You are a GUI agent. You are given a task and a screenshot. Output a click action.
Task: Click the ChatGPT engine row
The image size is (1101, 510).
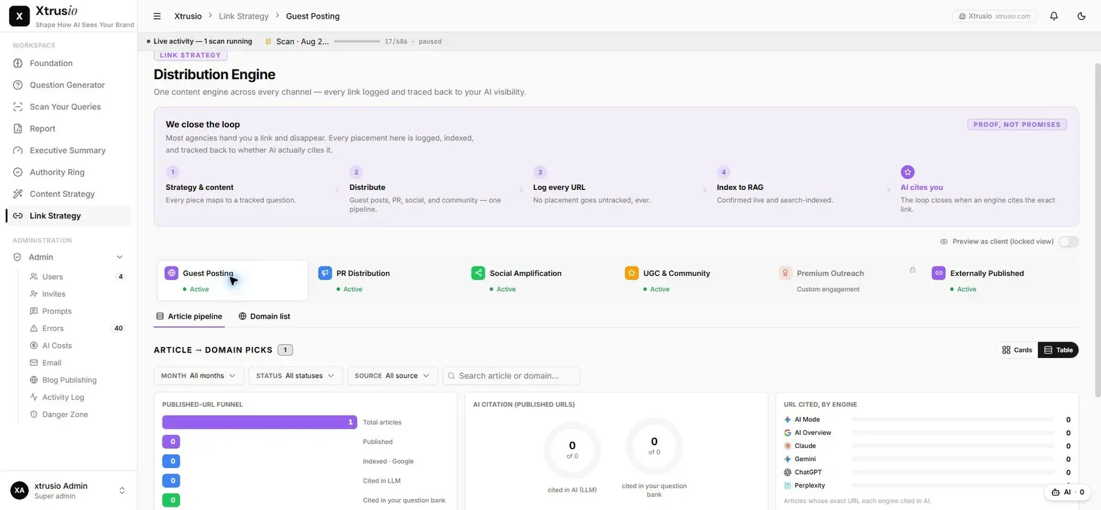(927, 472)
